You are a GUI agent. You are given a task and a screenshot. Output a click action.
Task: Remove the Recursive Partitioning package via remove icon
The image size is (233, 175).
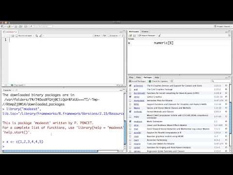[226, 140]
